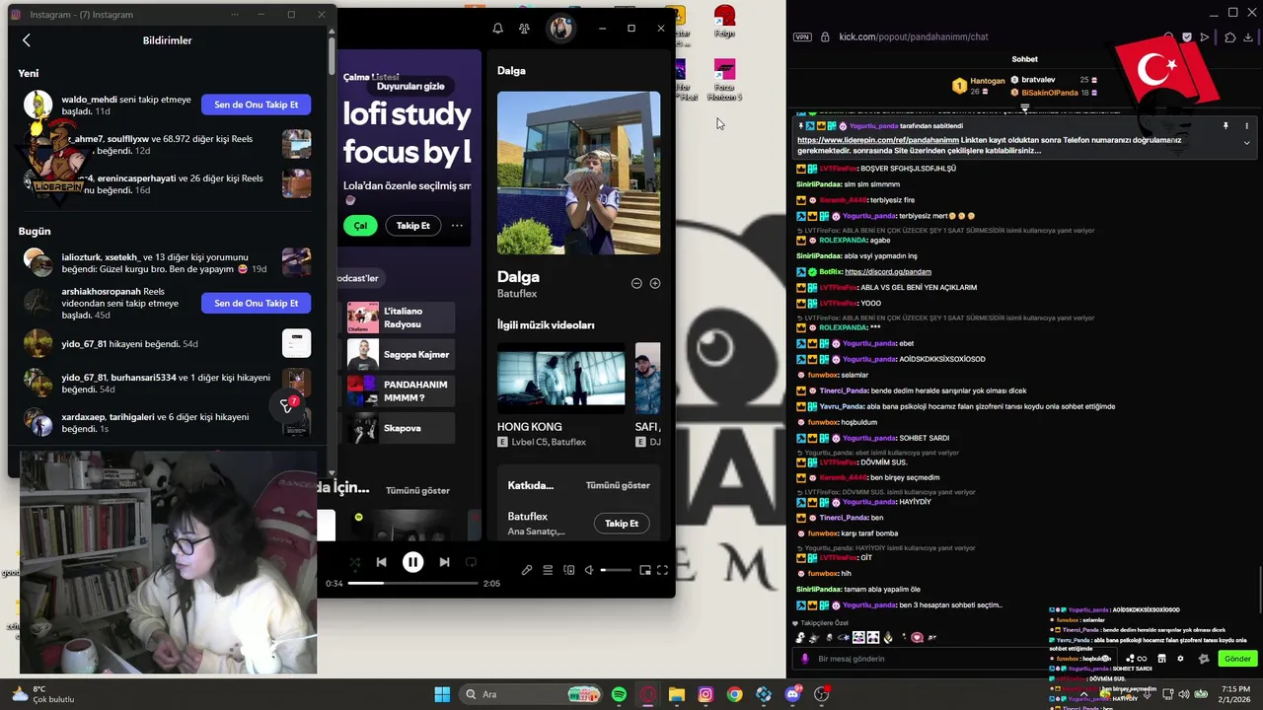Open Sagopa Kajmer in Spotify
This screenshot has height=710, width=1263.
click(401, 354)
